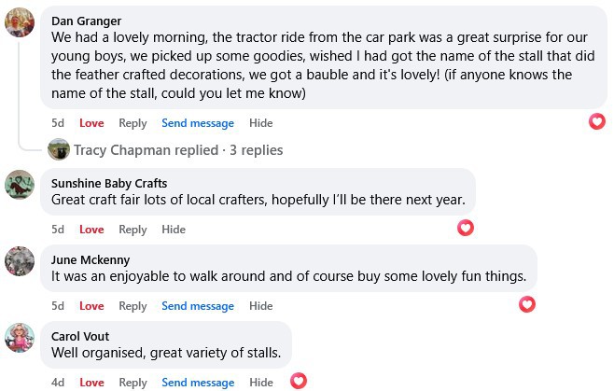This screenshot has height=391, width=614.
Task: Click June Mckenny's profile avatar
Action: (x=21, y=260)
